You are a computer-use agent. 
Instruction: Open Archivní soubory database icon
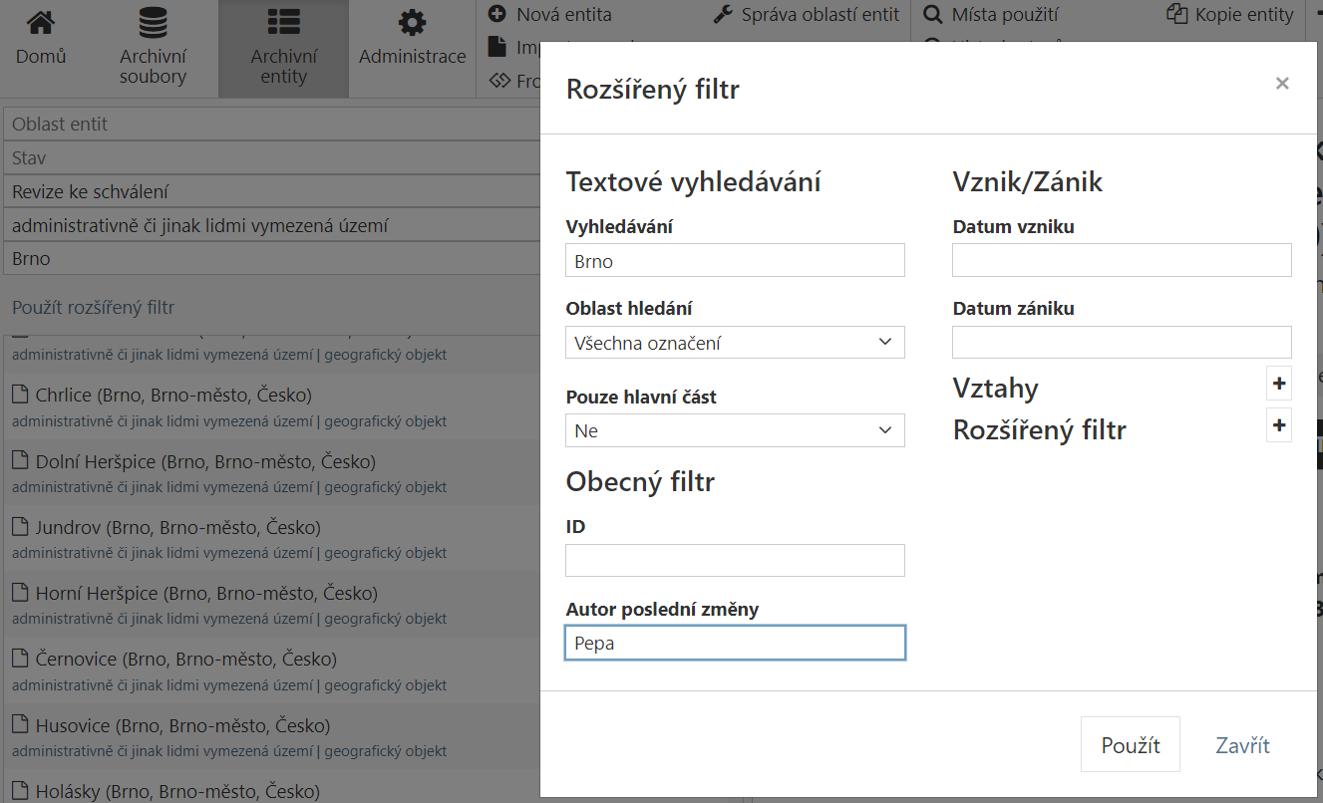point(153,23)
